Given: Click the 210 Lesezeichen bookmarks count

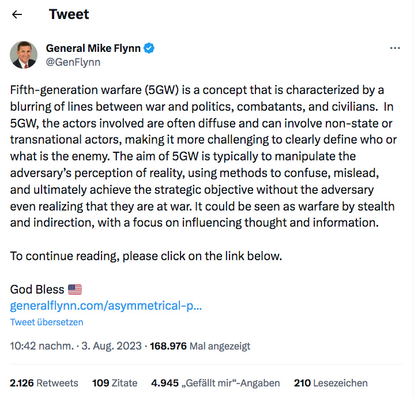Looking at the screenshot, I should (x=330, y=383).
